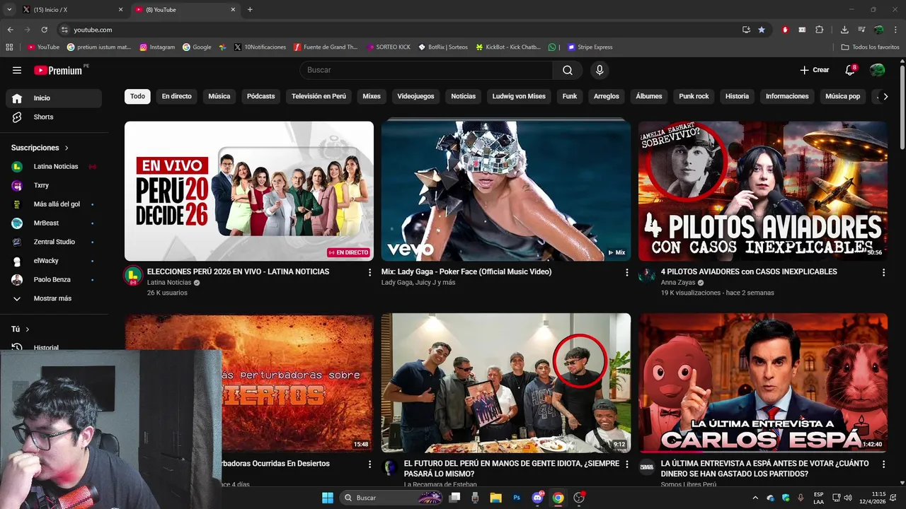906x509 pixels.
Task: Focus the Buscar search field
Action: (x=427, y=70)
